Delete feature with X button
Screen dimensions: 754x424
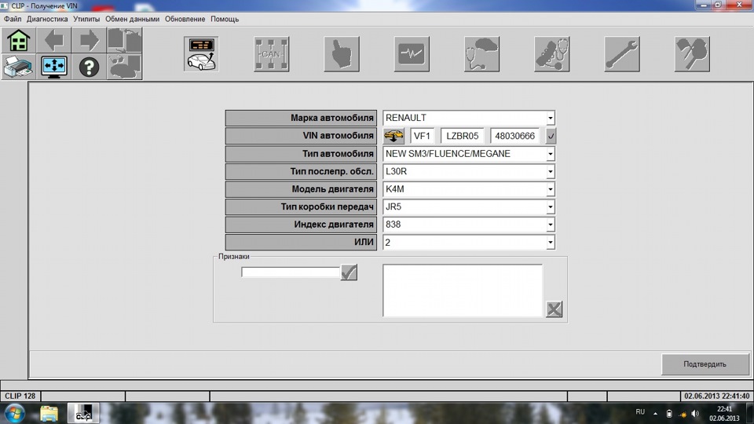tap(554, 309)
